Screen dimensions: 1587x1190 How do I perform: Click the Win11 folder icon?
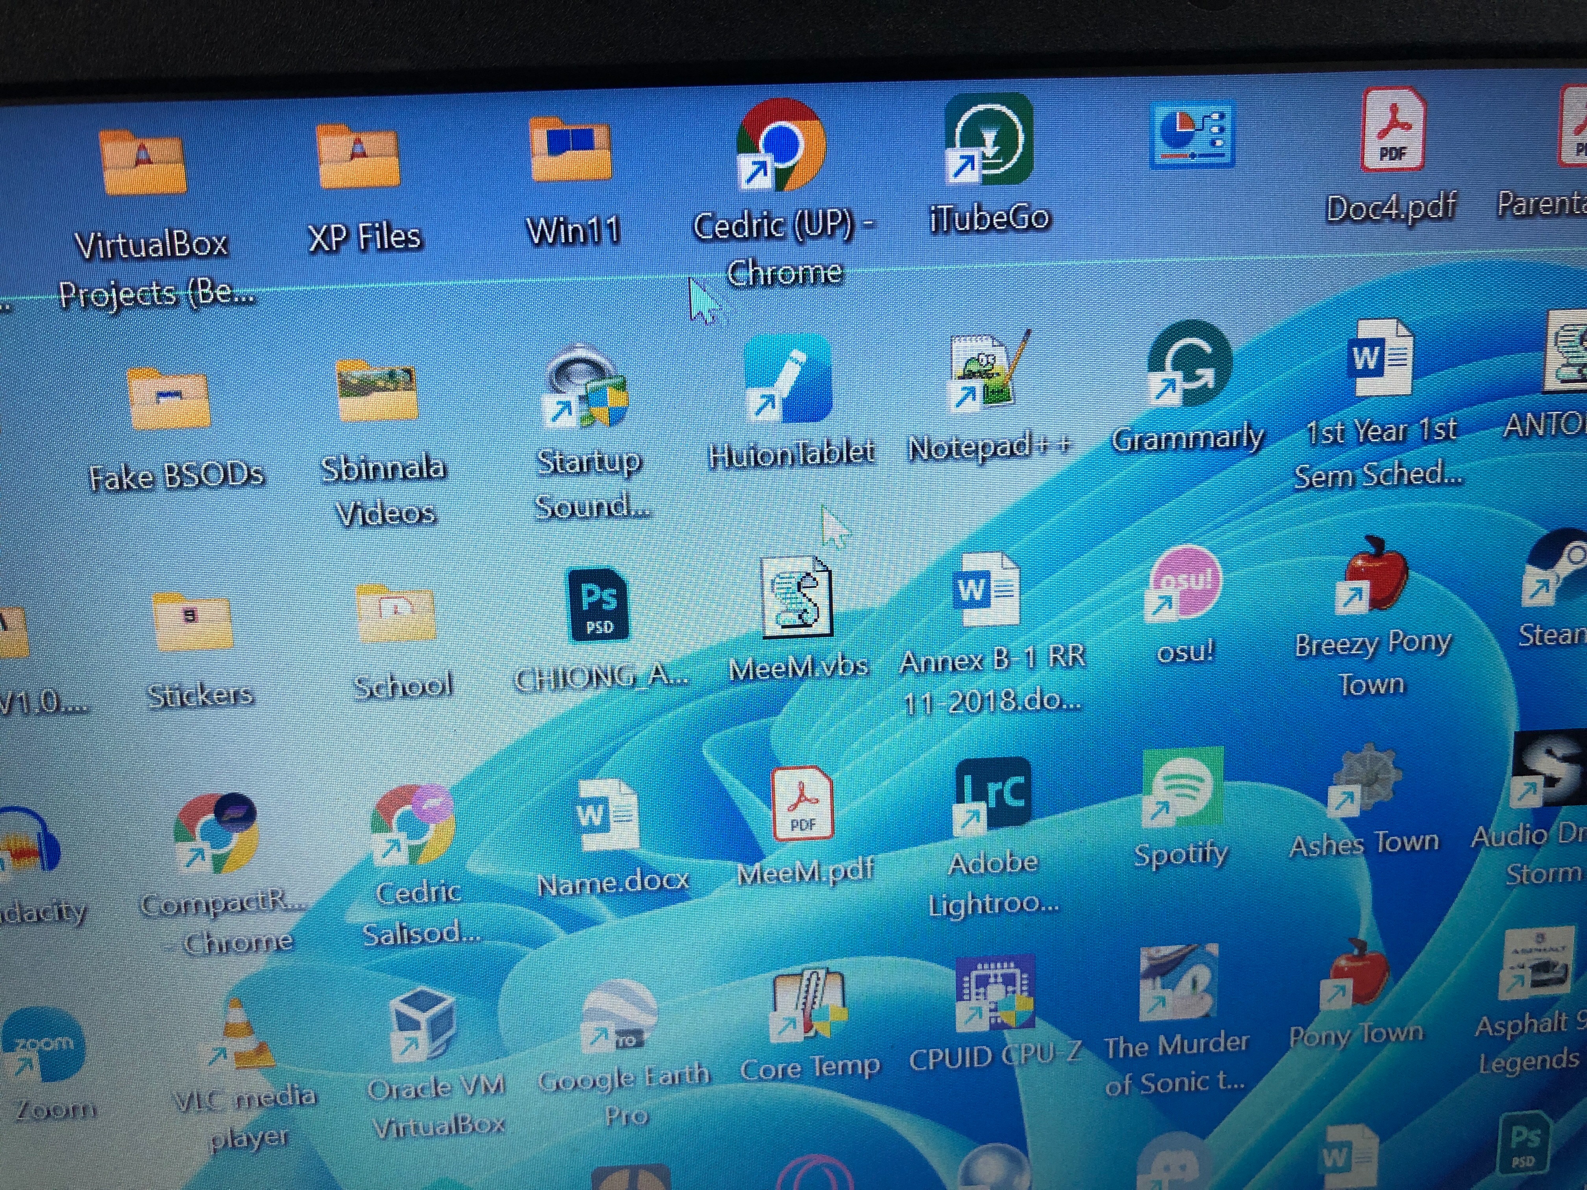point(570,148)
